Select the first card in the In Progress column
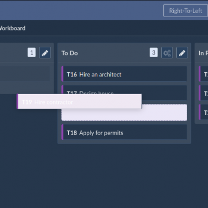This screenshot has height=208, width=208. 203,74
